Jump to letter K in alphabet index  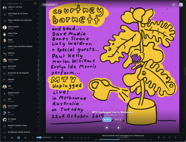38,56
